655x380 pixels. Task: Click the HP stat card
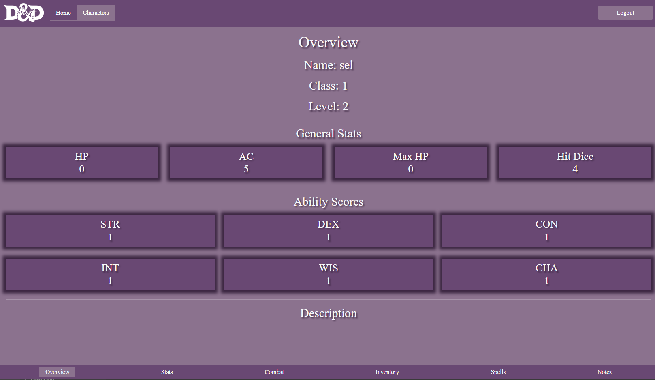pyautogui.click(x=82, y=163)
